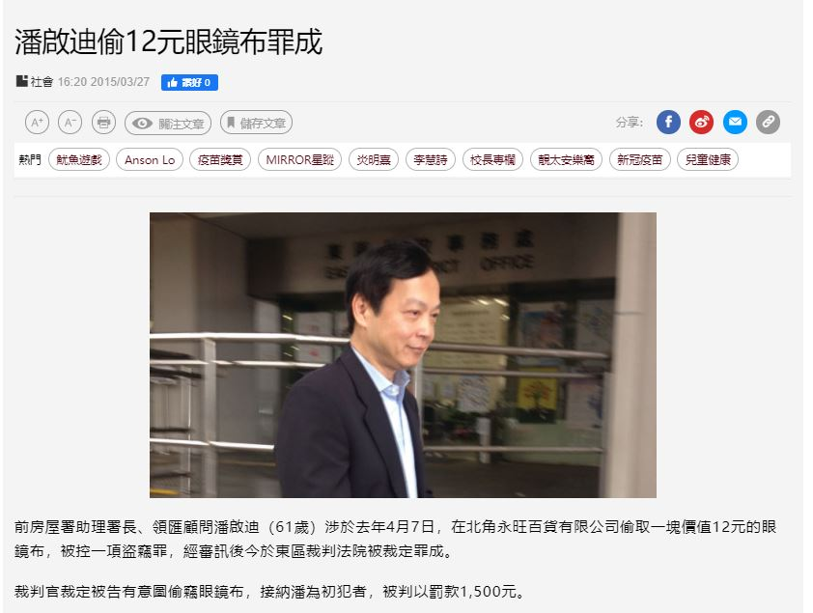Open the 社會 category link
The image size is (813, 613).
tap(42, 82)
